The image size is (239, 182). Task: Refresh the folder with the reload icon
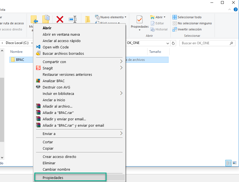click(x=174, y=43)
